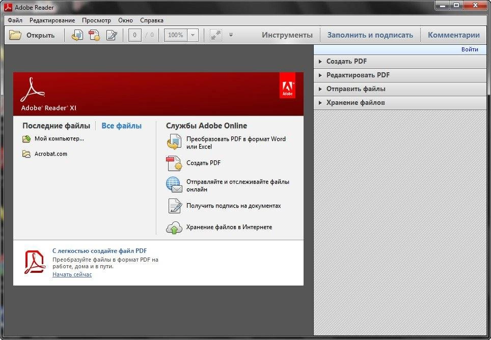Click the convert PDF to Word toolbar icon
The width and height of the screenshot is (491, 340).
pos(77,35)
